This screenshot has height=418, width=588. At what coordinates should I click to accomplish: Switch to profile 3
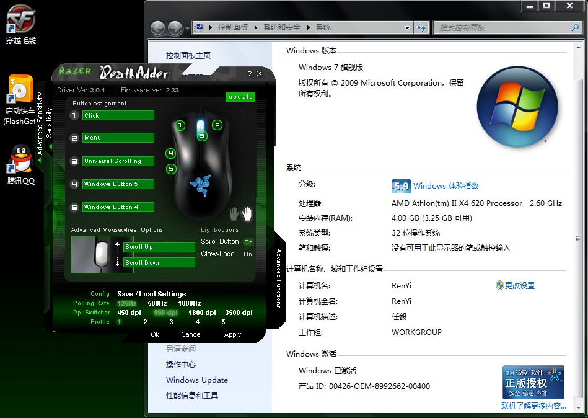[x=172, y=322]
